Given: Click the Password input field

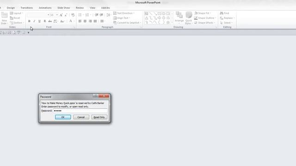Looking at the screenshot, I should [x=80, y=111].
